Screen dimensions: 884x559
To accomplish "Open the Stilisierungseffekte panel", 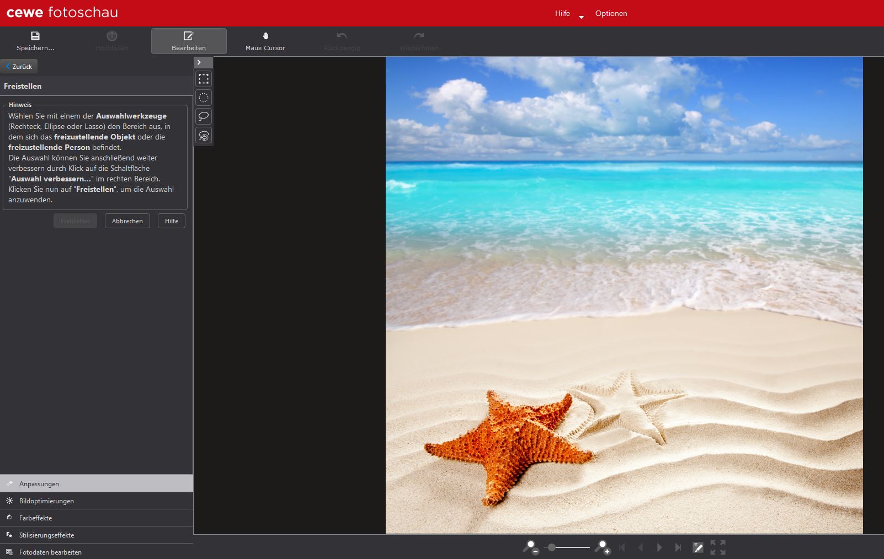I will coord(46,535).
